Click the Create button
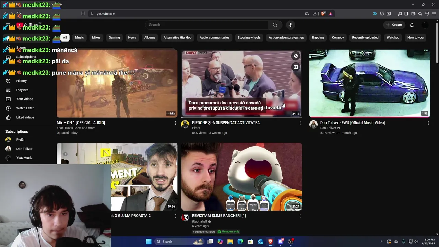This screenshot has height=247, width=439. click(x=394, y=25)
